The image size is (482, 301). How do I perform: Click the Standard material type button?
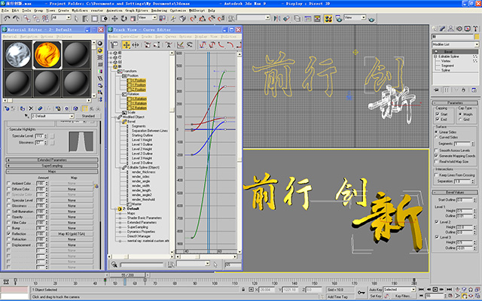[87, 116]
